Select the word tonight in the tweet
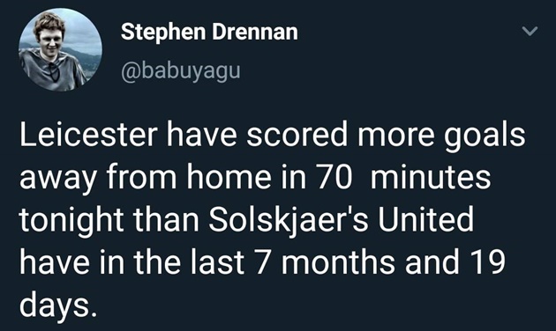556x331 pixels. 71,219
